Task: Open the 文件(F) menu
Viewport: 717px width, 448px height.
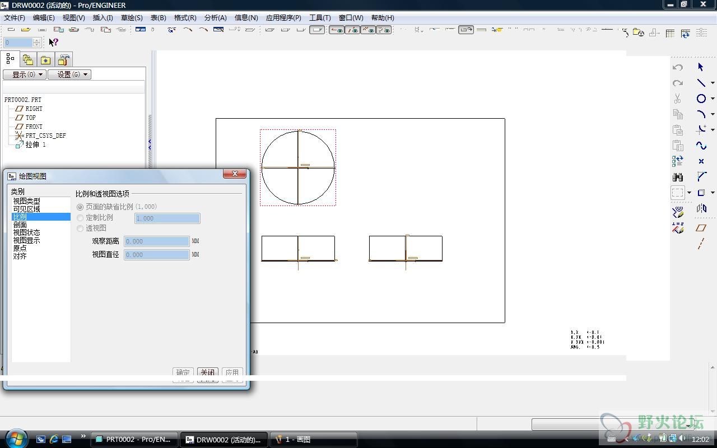Action: (15, 17)
